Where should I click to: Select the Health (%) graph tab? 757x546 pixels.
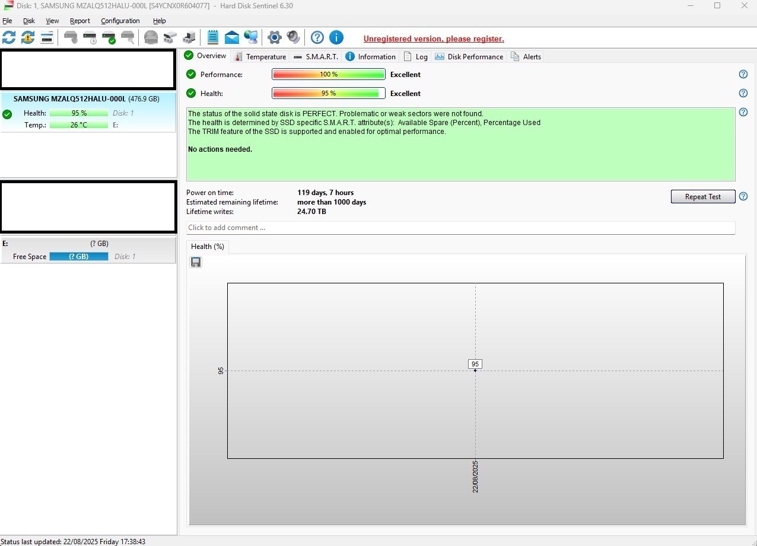coord(208,247)
